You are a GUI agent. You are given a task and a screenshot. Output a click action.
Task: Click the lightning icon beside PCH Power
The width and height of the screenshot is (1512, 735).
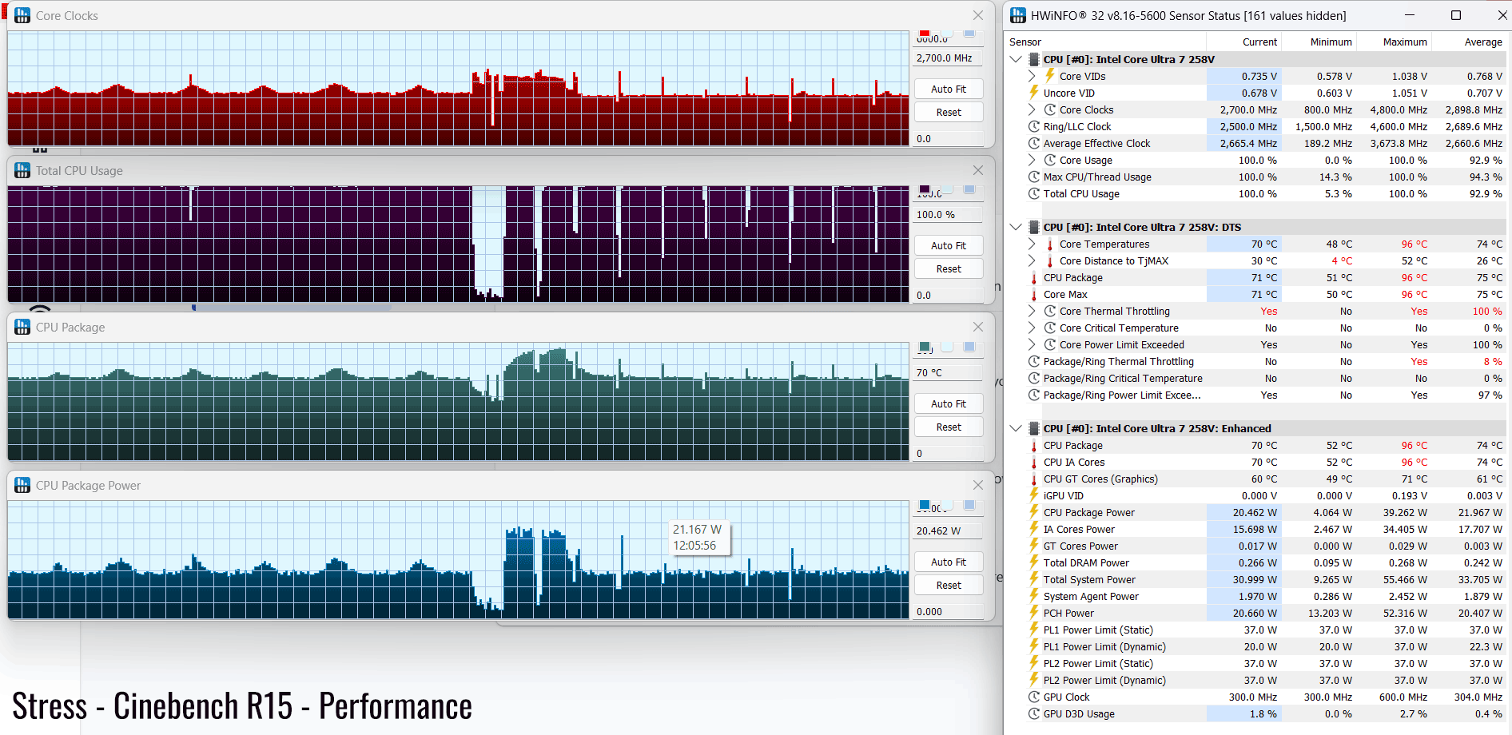tap(1034, 613)
